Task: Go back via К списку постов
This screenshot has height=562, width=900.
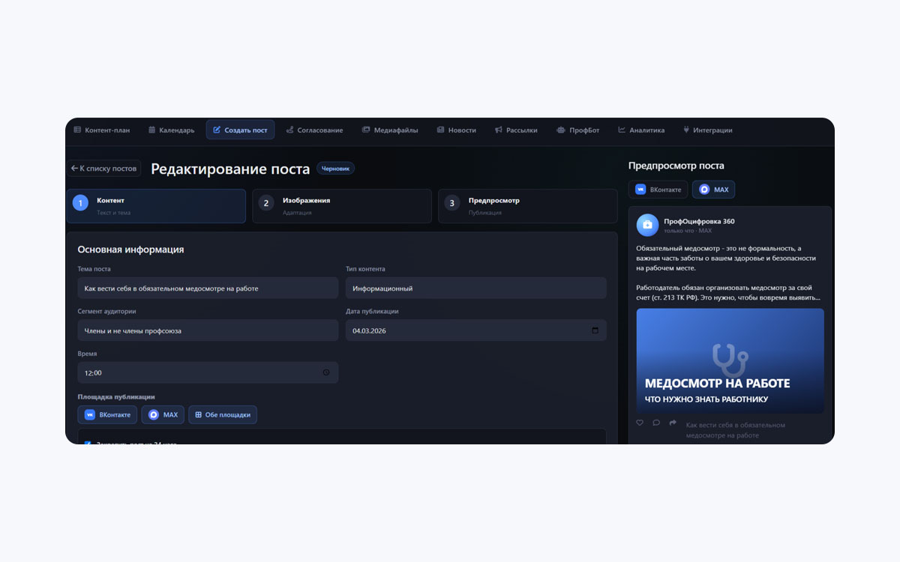Action: (103, 169)
